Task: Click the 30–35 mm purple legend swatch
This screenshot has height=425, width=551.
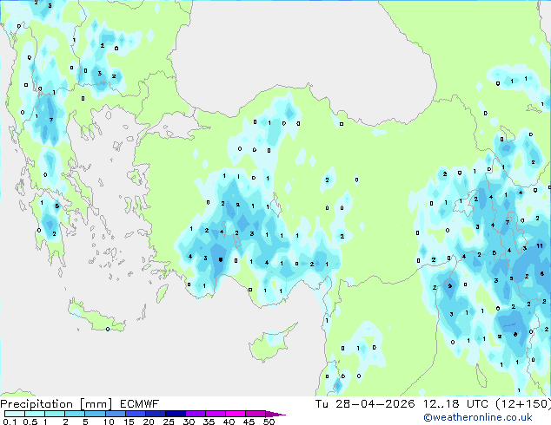Action: click(x=196, y=414)
